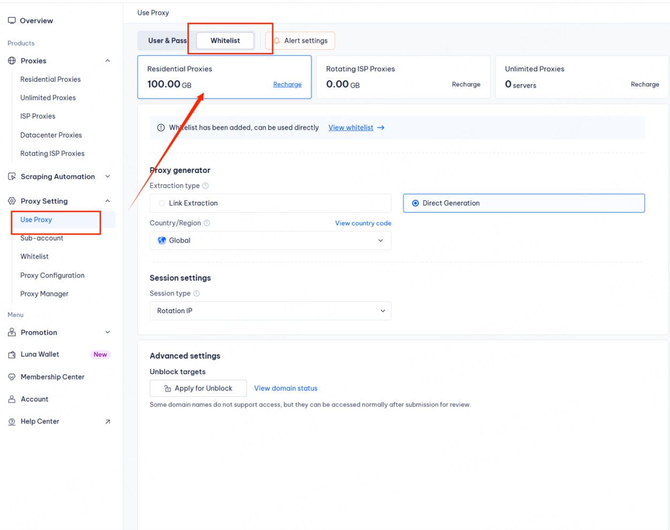Open the View whitelist link

[351, 128]
